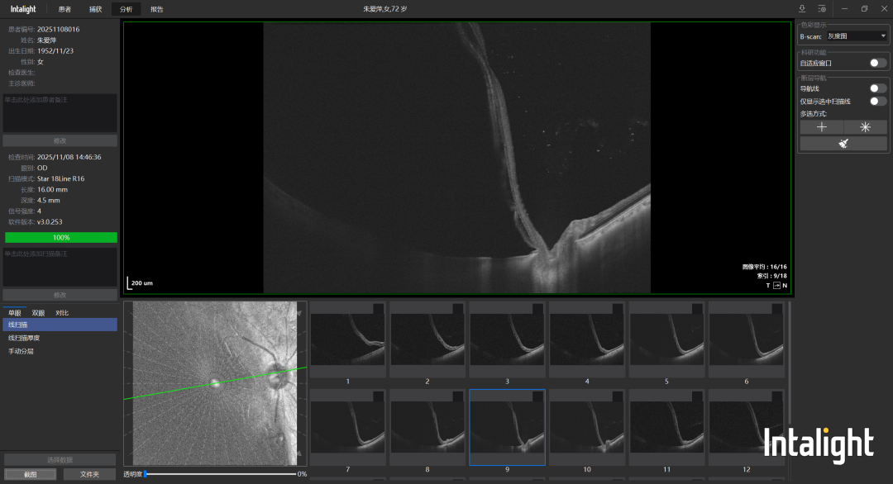Click the 透明度 slider handle

pyautogui.click(x=146, y=474)
